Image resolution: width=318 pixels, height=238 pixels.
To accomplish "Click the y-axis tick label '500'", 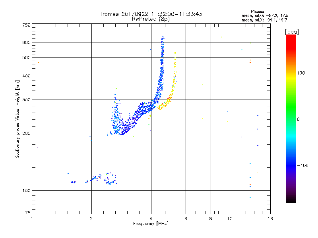I will (x=26, y=58).
